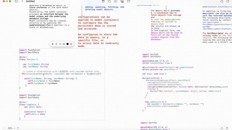Click the 'func addVisitor() {' line
Viewport: 232px width, 130px height.
[x=156, y=102]
